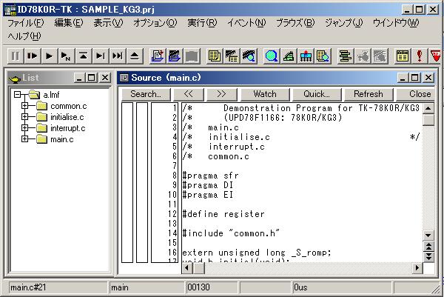Click the yellow table window icon
Viewport: 444px width, 297px height.
[x=402, y=56]
